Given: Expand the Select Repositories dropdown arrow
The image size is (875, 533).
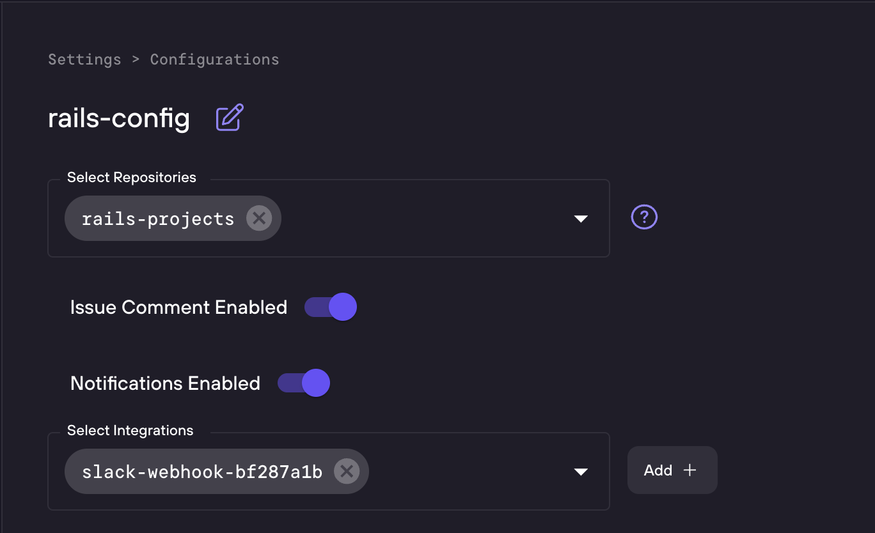Looking at the screenshot, I should (581, 219).
